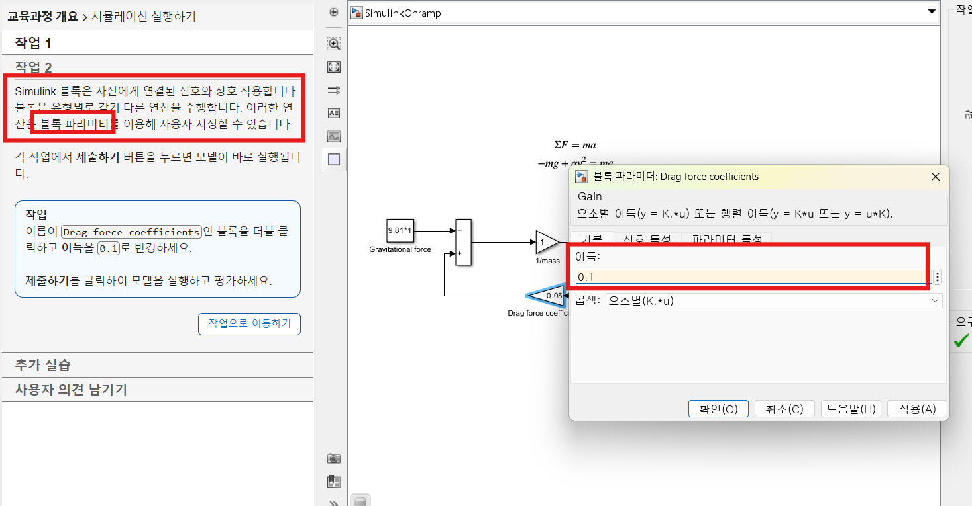This screenshot has height=506, width=972.
Task: Expand the 작업 1 section
Action: [158, 44]
